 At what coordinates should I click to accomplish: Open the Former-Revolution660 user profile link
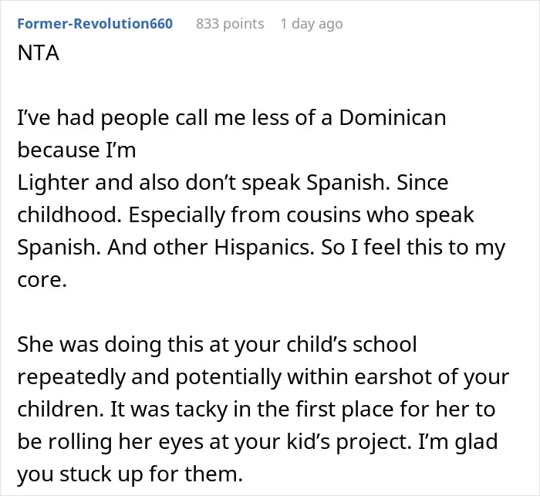pos(95,24)
